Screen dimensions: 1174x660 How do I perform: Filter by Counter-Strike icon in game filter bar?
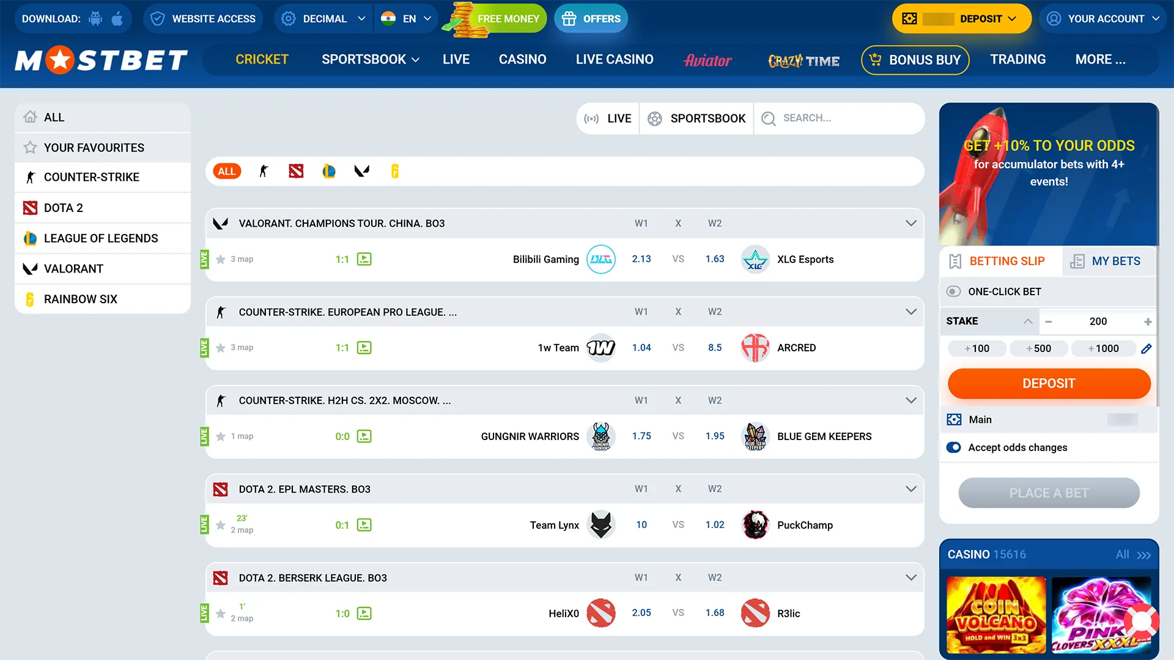tap(264, 171)
